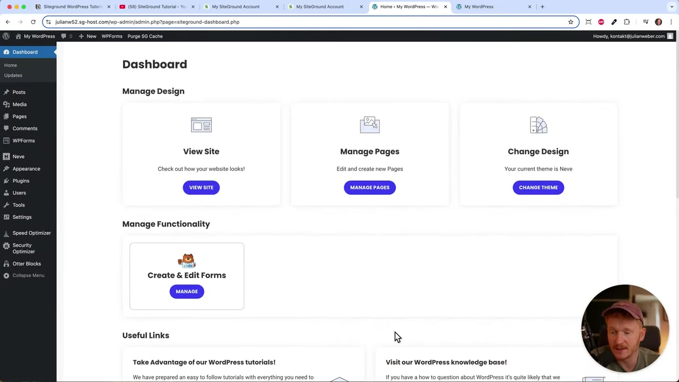The height and width of the screenshot is (382, 679).
Task: Click 'Take Advantage of our WordPress tutorials!' heading
Action: coord(204,362)
